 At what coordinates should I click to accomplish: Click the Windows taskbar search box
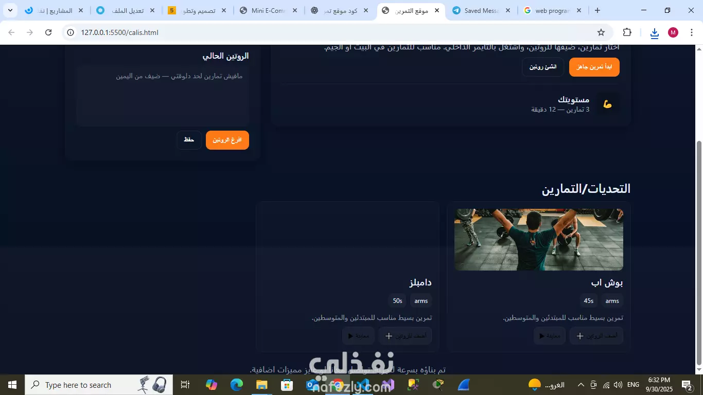point(98,385)
